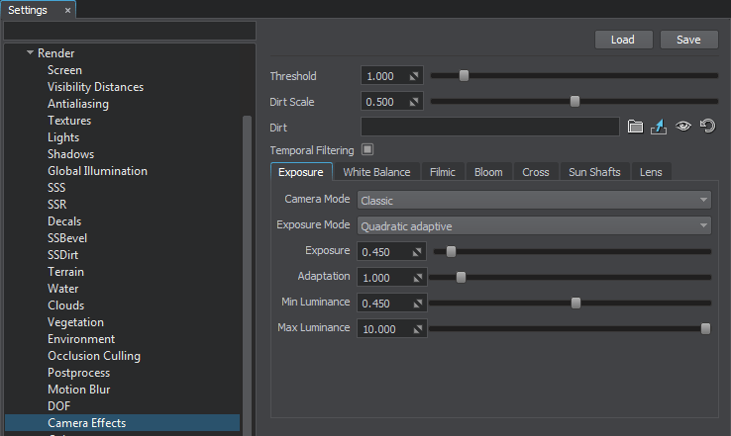Select Vegetation in the tree
Screen dimensions: 731x436
(x=75, y=322)
